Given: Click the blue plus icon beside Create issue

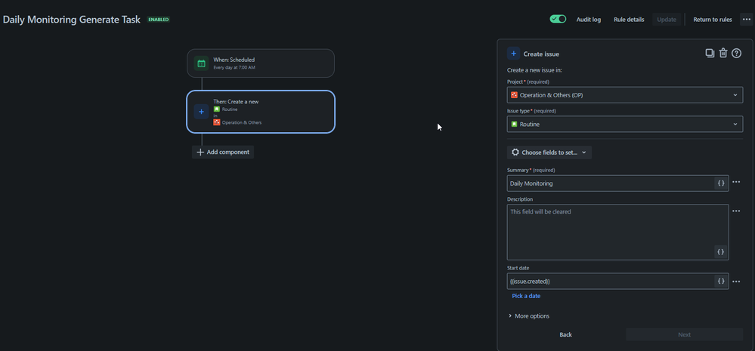Looking at the screenshot, I should (x=513, y=54).
